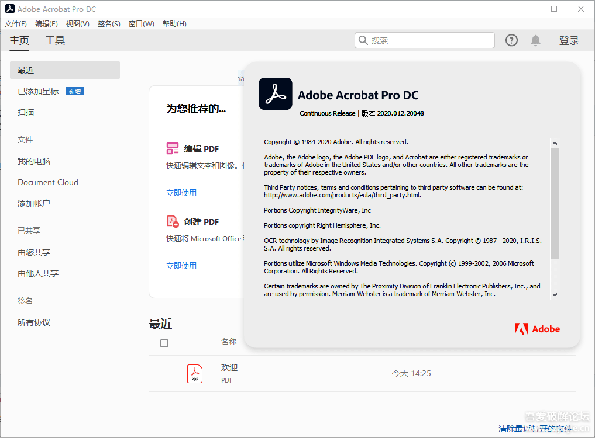Click the Edit PDF pink icon

pyautogui.click(x=173, y=148)
